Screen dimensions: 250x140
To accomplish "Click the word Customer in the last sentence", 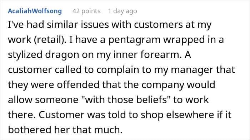I will click(x=61, y=115).
